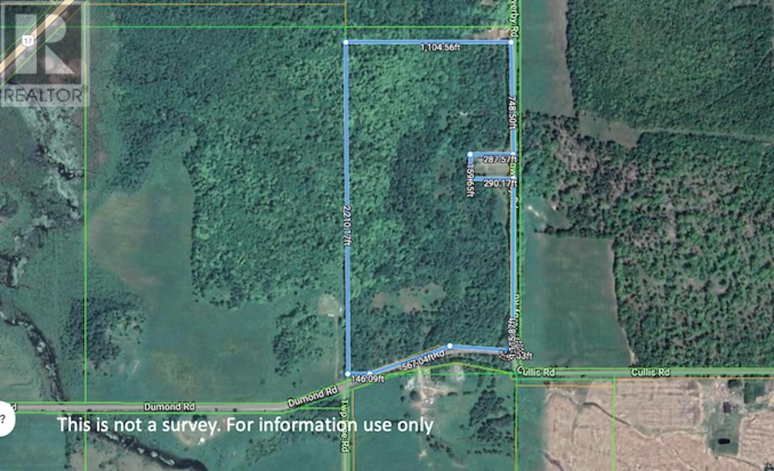The height and width of the screenshot is (471, 774).
Task: Select vertex at east end of 567.04ft segment
Action: point(449,346)
